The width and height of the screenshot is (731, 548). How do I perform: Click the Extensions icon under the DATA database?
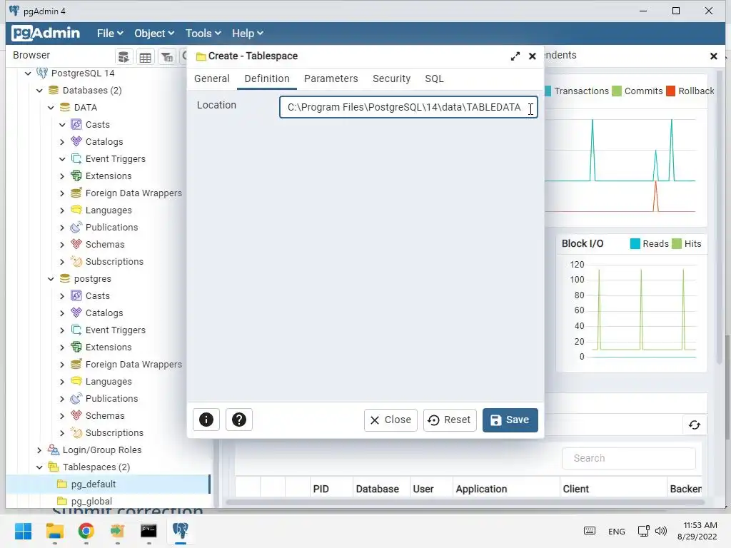coord(76,176)
